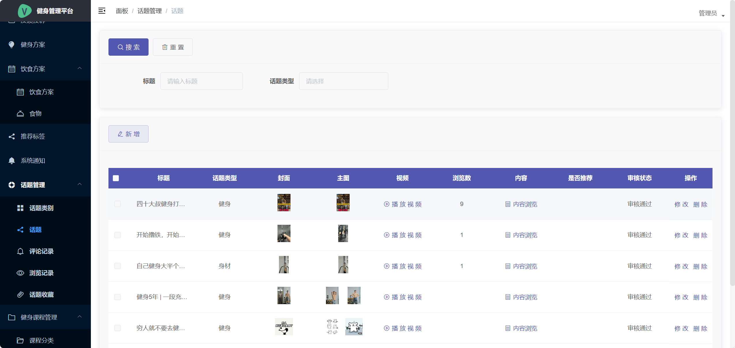The width and height of the screenshot is (735, 348).
Task: Click 内容浏览 in 四十大叔健身打 row
Action: point(521,204)
